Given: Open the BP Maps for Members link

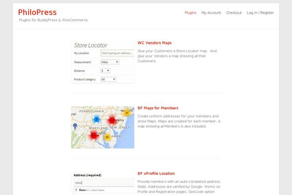Looking at the screenshot, I should [158, 108].
